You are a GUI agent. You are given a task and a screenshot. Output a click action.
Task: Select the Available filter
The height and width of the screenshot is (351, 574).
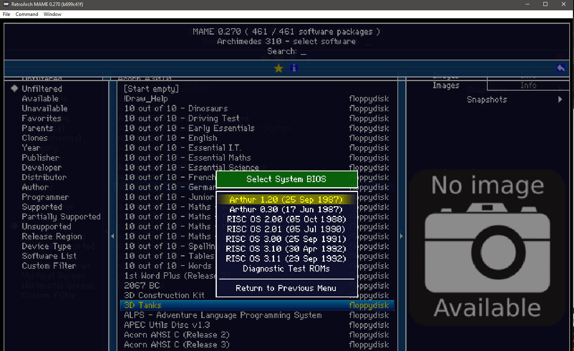click(x=40, y=99)
